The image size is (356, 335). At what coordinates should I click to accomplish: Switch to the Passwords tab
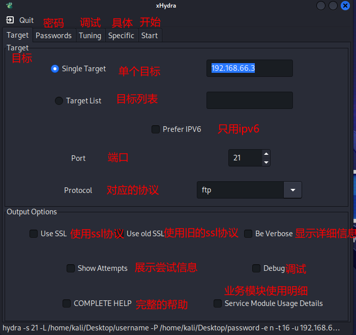point(53,36)
